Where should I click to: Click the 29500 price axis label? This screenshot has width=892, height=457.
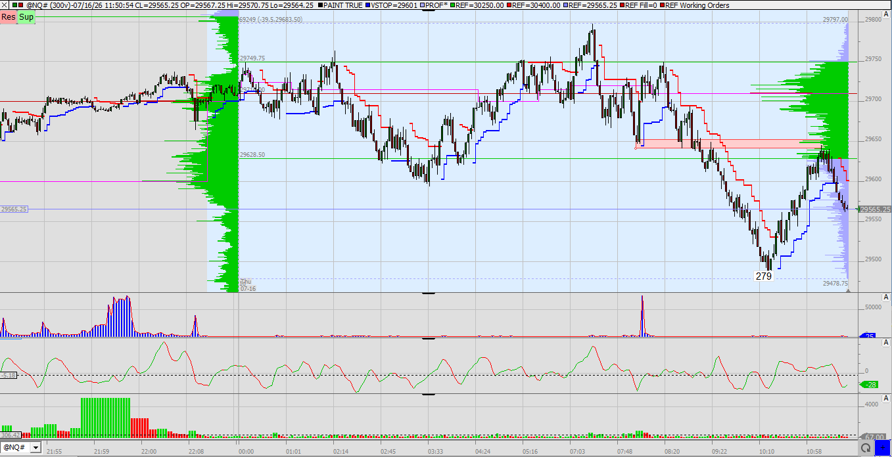click(874, 259)
